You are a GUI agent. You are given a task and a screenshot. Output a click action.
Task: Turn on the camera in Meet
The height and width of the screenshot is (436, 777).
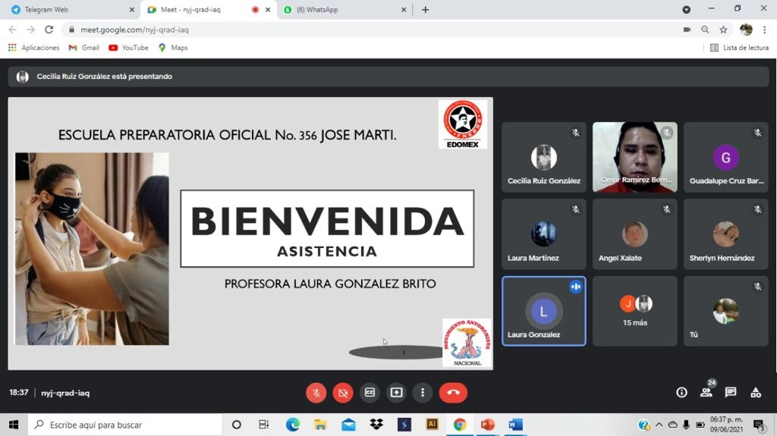(x=343, y=393)
